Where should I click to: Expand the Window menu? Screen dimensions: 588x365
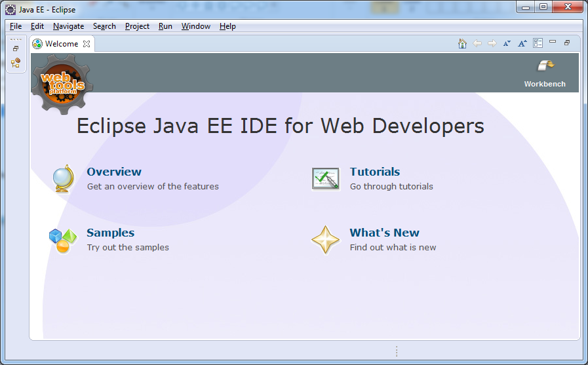[x=196, y=26]
